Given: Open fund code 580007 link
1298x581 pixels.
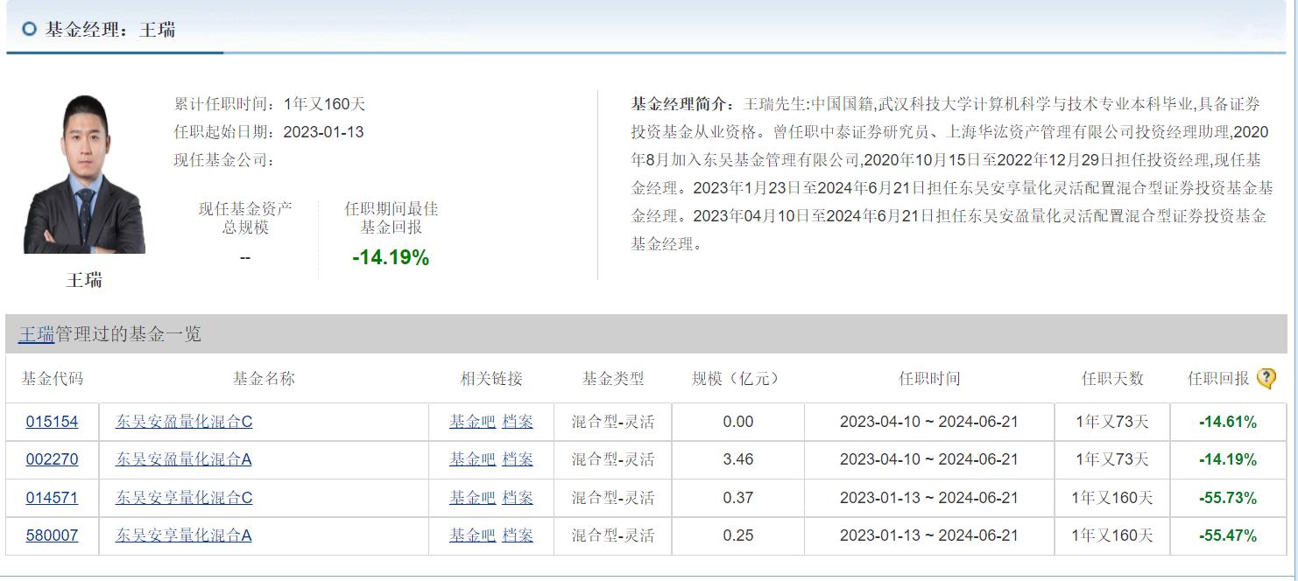Looking at the screenshot, I should [x=52, y=535].
